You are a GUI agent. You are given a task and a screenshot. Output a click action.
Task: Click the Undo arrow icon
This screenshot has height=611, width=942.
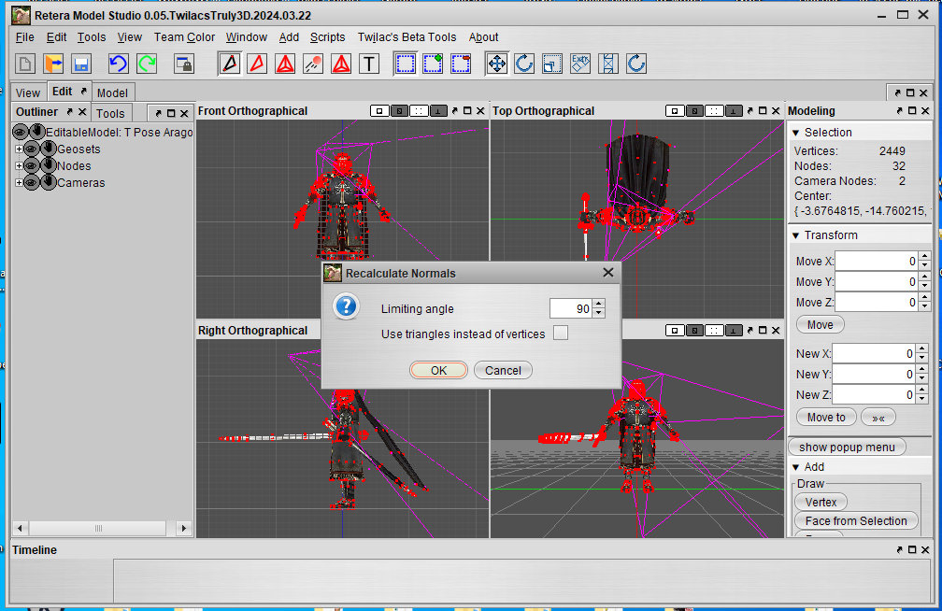pos(118,64)
